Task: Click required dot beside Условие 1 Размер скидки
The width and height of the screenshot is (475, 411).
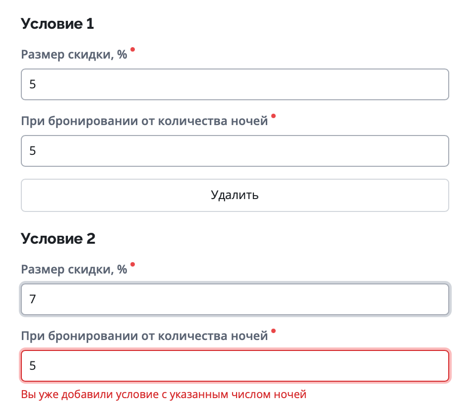Action: [x=132, y=50]
